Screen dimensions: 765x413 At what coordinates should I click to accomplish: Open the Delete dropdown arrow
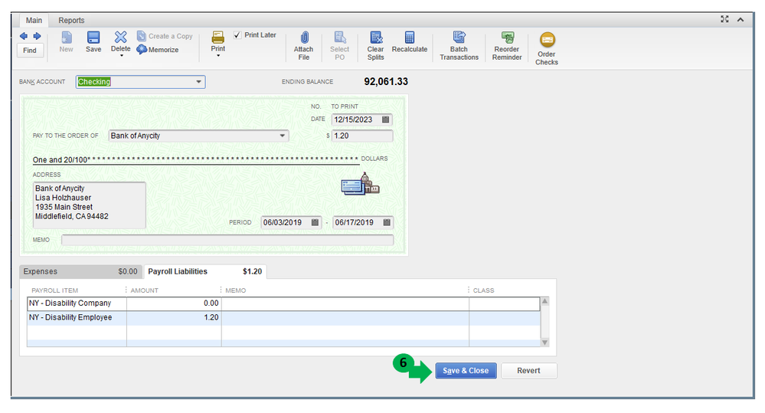122,56
